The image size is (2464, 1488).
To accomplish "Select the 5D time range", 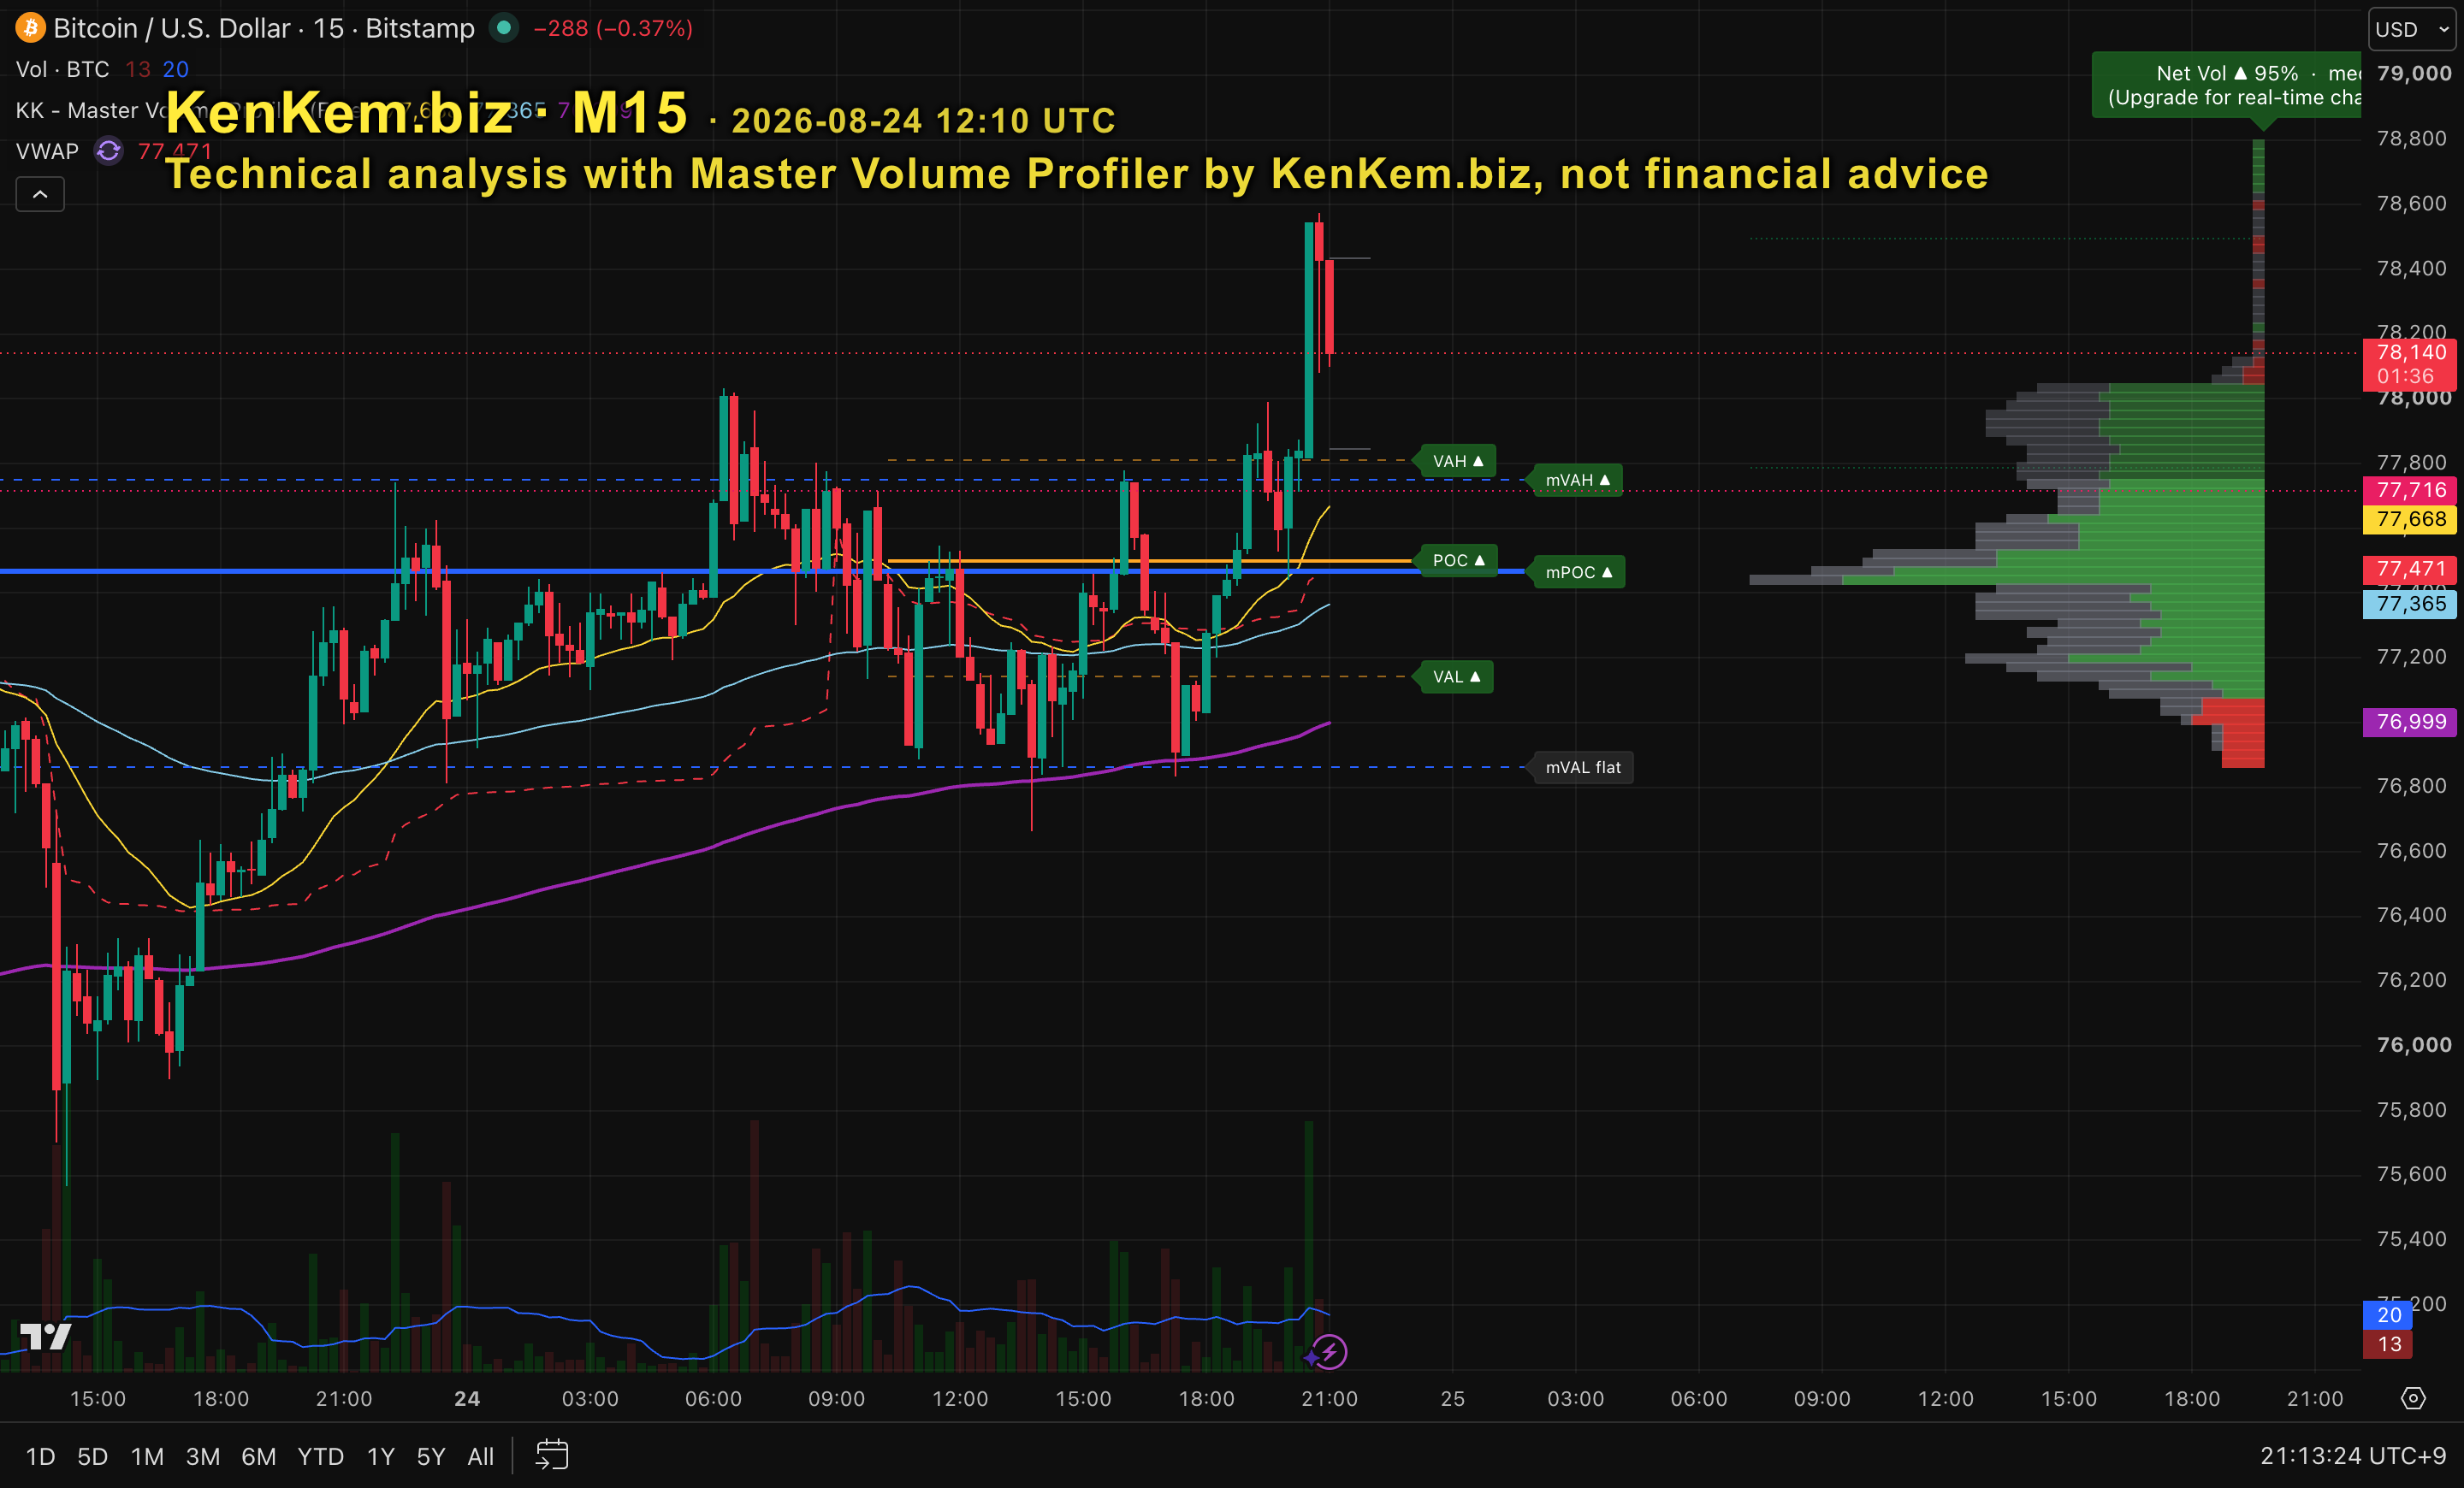I will pos(93,1456).
